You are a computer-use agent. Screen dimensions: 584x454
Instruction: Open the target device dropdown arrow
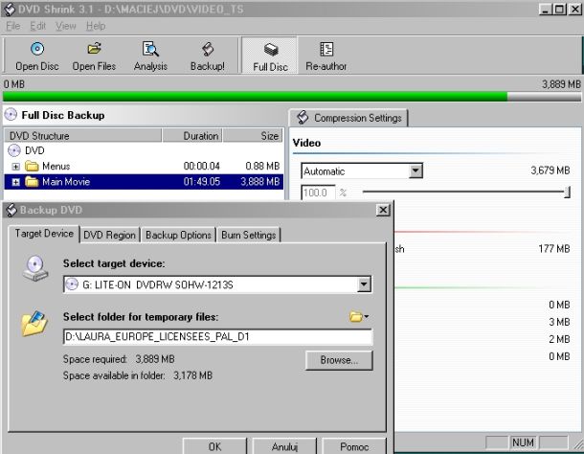364,284
